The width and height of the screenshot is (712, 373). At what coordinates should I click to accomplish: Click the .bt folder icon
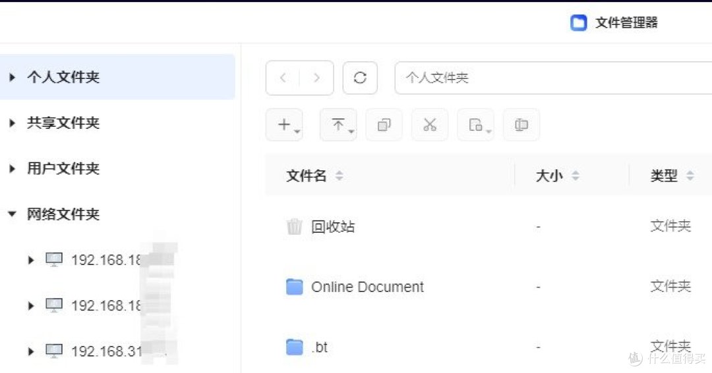point(294,347)
